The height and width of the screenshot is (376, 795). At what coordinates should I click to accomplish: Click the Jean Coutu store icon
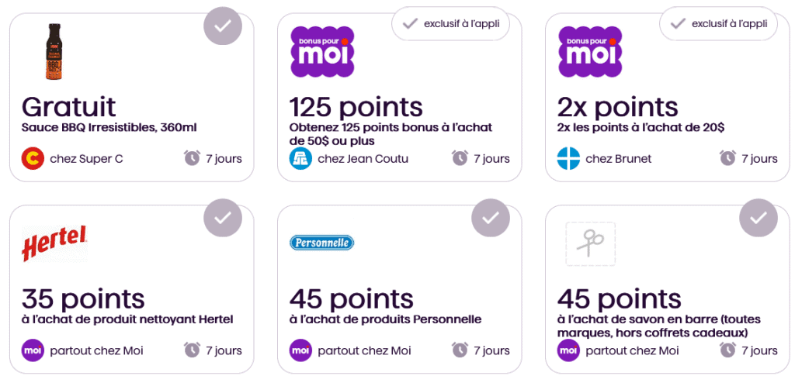(x=300, y=159)
